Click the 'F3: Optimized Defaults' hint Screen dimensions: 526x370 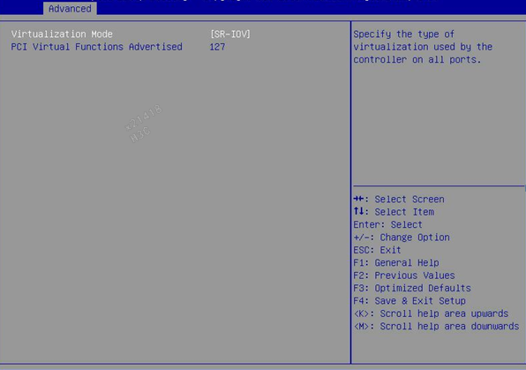[412, 289]
